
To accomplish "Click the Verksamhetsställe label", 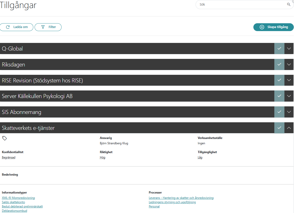I will 210,138.
